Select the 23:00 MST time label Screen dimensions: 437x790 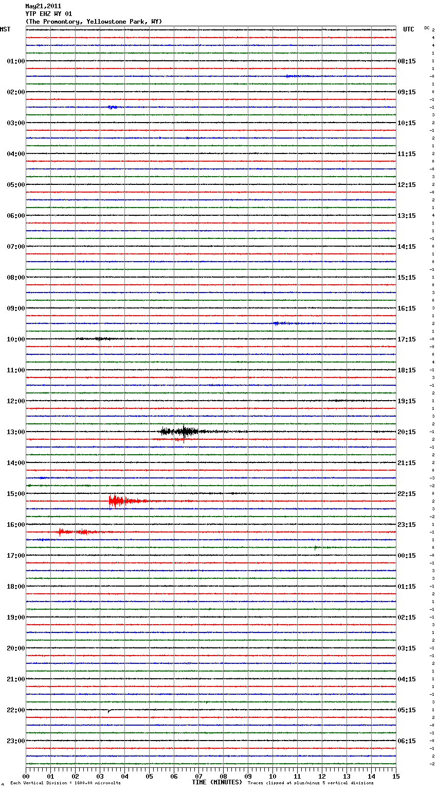coord(16,741)
